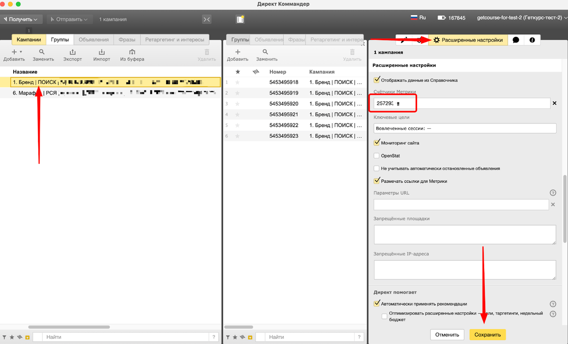Click the Экспорт icon
568x344 pixels.
point(72,52)
